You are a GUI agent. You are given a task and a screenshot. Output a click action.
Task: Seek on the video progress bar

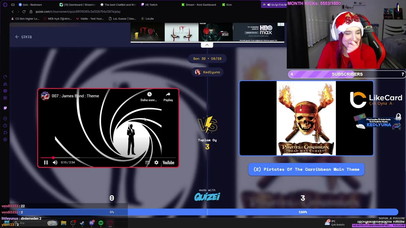pyautogui.click(x=108, y=157)
